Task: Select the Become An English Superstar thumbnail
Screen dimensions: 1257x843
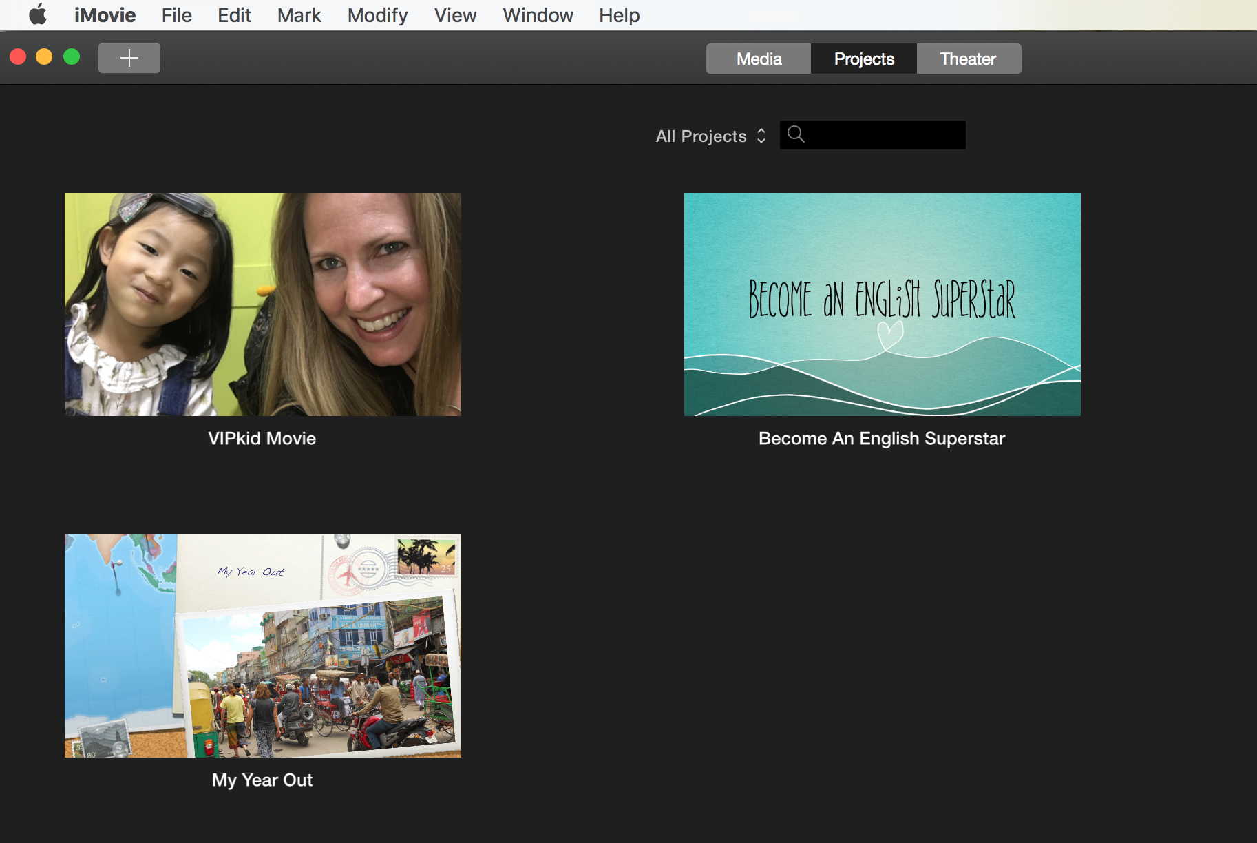Action: coord(882,304)
